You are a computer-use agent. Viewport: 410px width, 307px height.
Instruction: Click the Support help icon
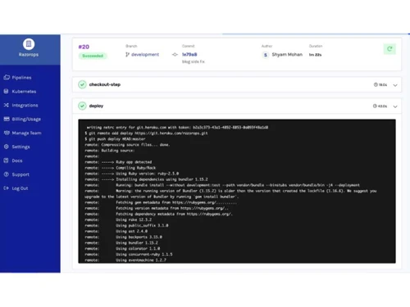[x=7, y=174]
